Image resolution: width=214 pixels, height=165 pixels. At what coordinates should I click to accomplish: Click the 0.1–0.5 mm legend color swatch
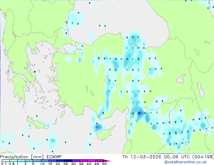(x=6, y=161)
